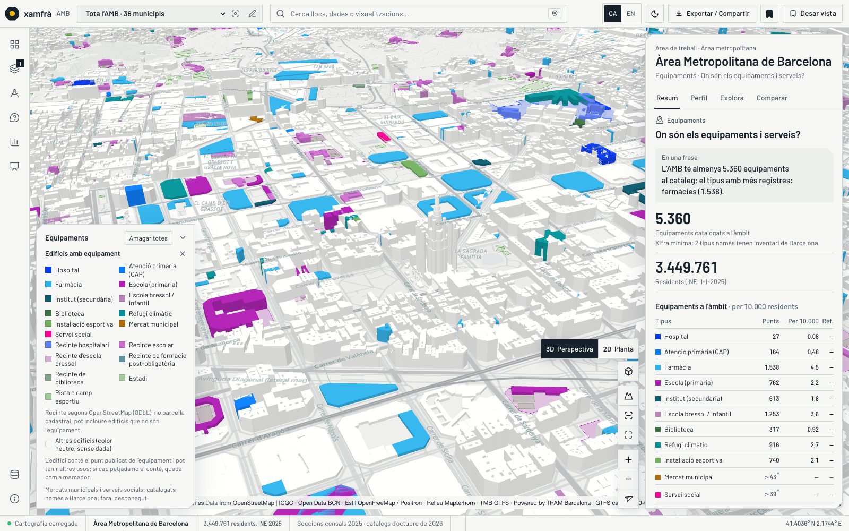The image size is (849, 531).
Task: Zoom in with the plus button
Action: [628, 460]
